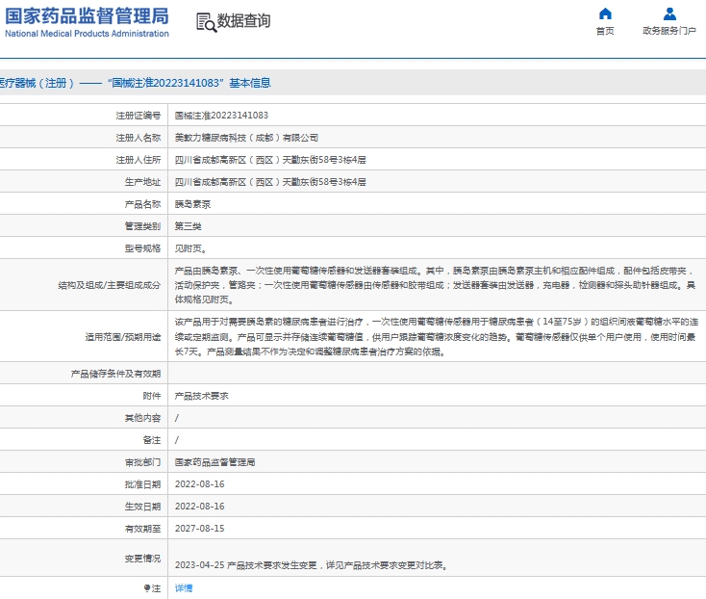Click the registration number 国械注准20223141083 value
Image resolution: width=706 pixels, height=599 pixels.
[x=221, y=116]
